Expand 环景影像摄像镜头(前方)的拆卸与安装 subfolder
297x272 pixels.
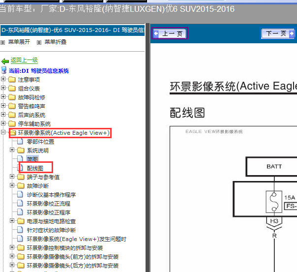click(x=12, y=256)
